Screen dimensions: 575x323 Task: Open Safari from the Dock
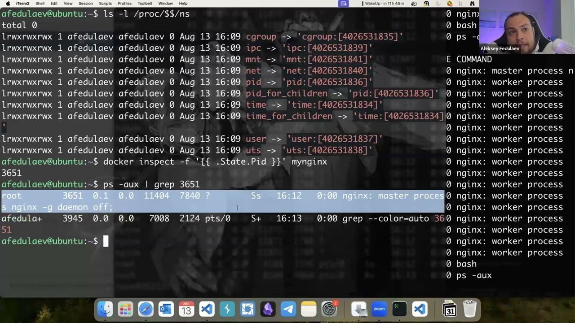[146, 309]
